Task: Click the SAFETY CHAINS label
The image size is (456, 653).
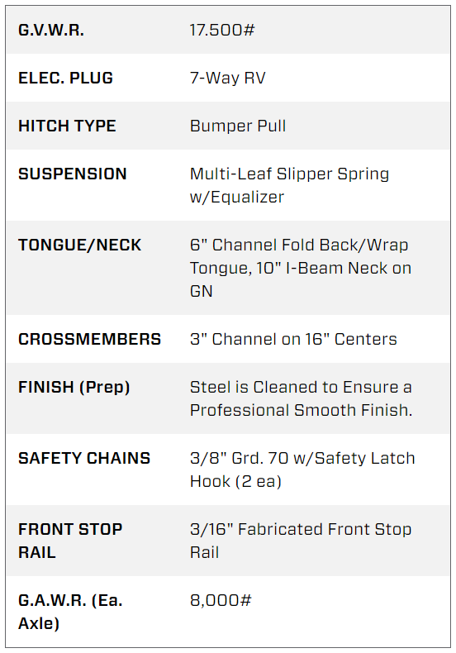Action: click(84, 458)
